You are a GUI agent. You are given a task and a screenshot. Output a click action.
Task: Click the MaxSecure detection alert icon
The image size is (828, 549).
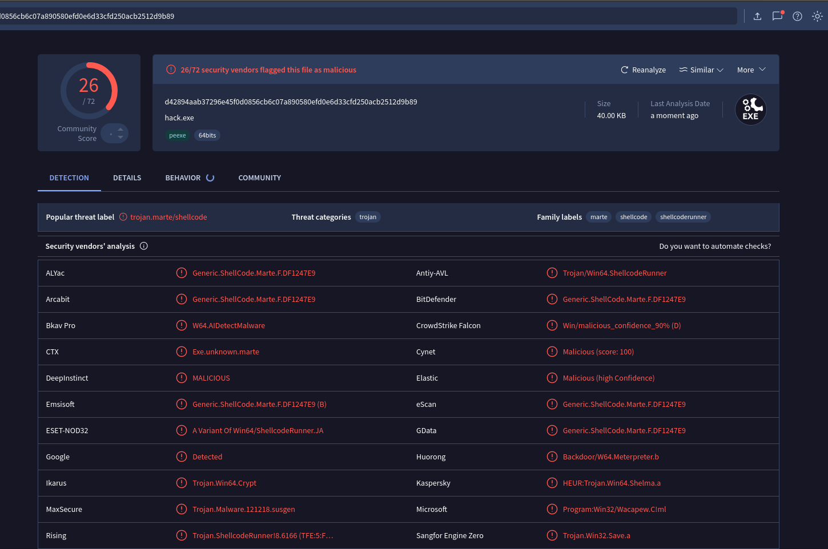pos(182,509)
